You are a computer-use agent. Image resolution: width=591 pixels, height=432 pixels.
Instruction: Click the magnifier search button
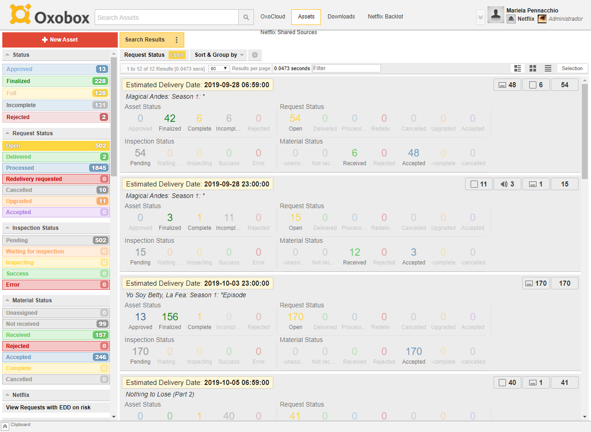click(246, 17)
